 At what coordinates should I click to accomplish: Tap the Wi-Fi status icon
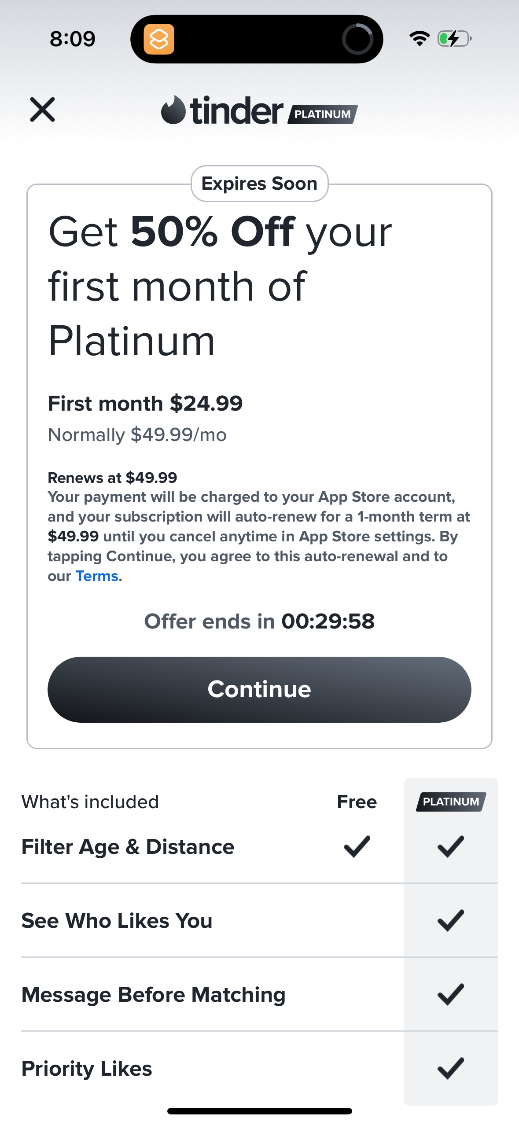[419, 39]
